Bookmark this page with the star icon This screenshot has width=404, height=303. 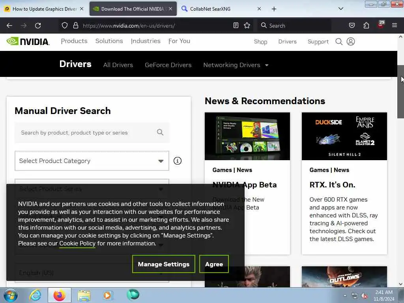[x=247, y=26]
